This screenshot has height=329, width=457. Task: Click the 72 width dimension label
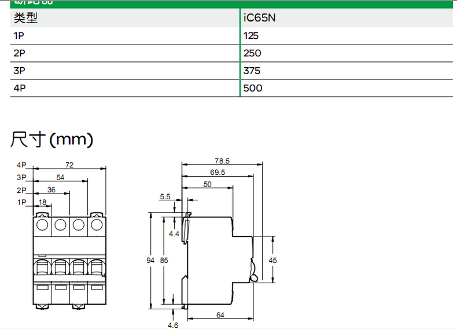[x=69, y=165]
